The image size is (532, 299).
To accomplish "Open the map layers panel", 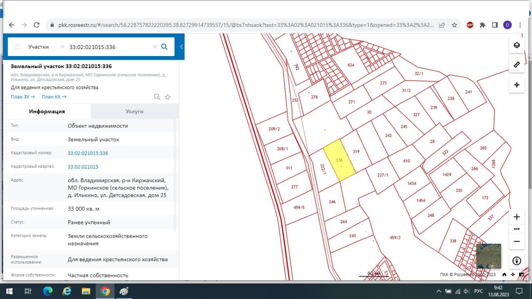I will pos(517,45).
